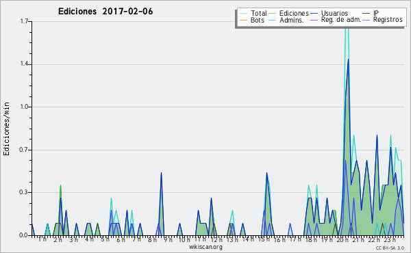Click the '4 h' x-axis label

point(89,239)
